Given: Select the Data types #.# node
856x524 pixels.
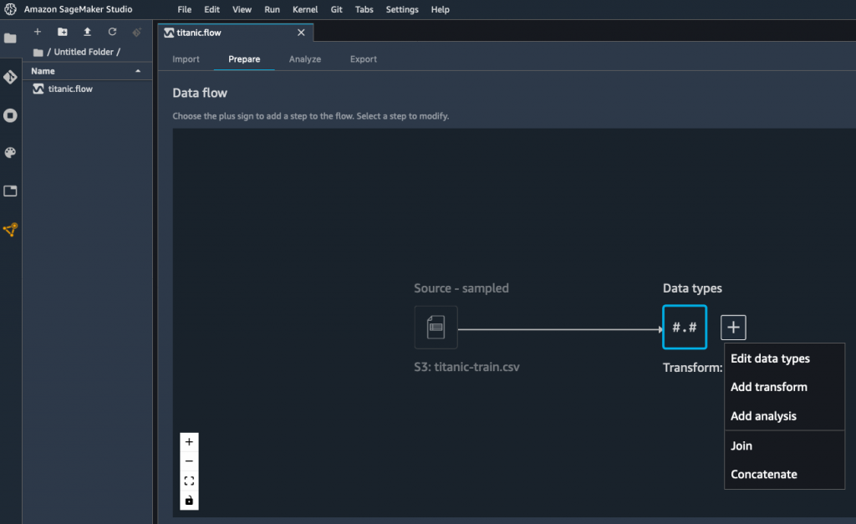Looking at the screenshot, I should click(684, 327).
